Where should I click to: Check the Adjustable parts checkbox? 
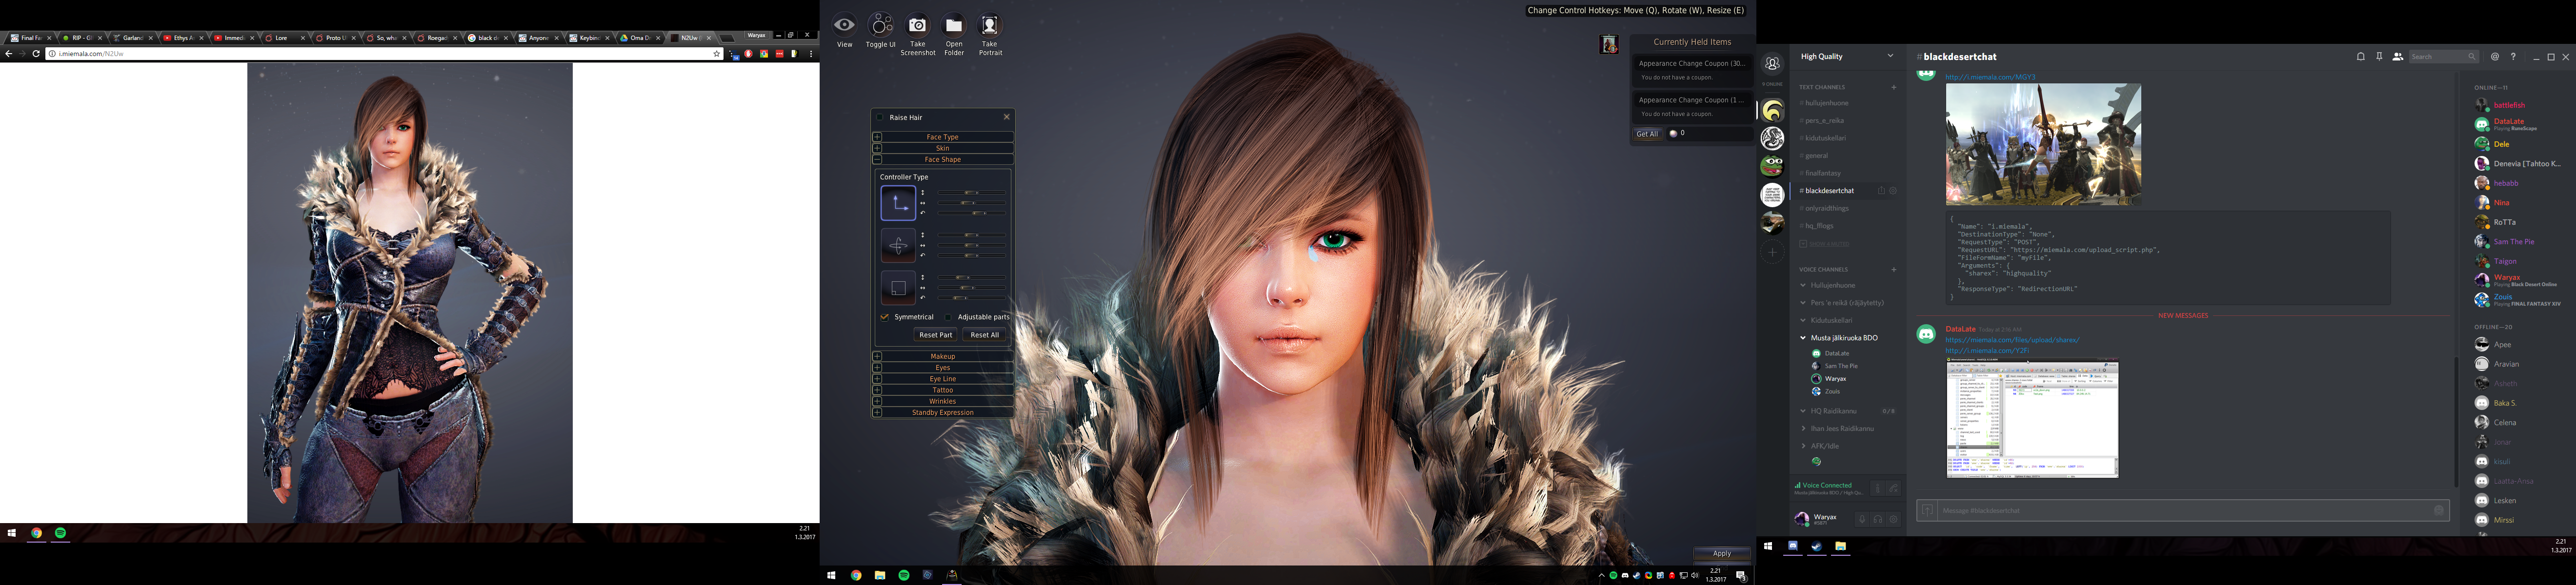click(948, 317)
